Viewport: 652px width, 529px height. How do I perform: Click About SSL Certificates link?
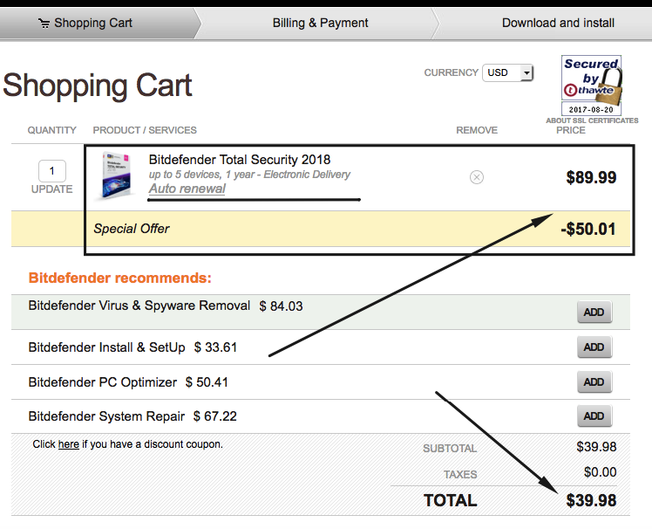(591, 120)
